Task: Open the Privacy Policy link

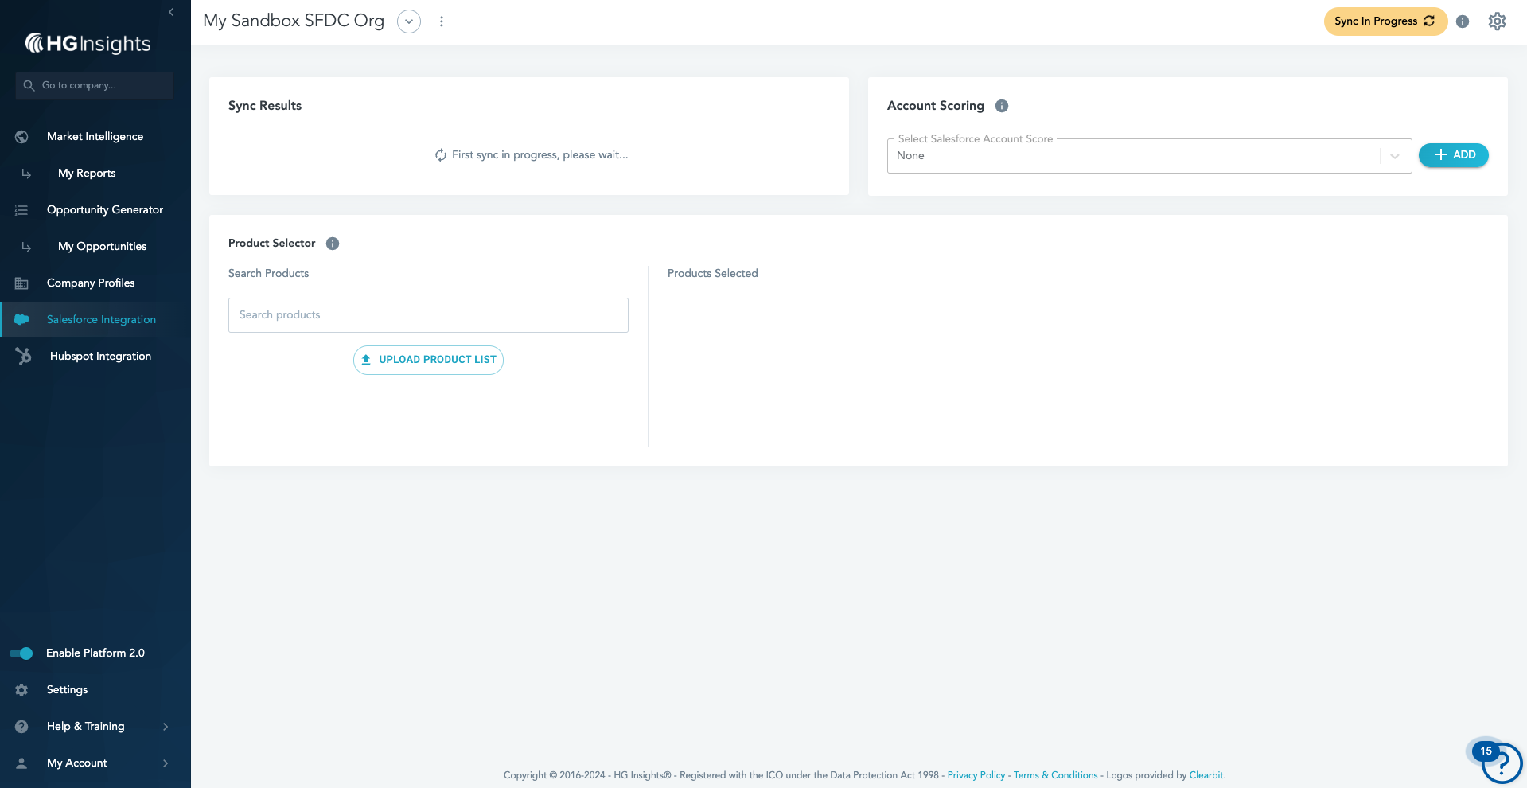Action: point(976,775)
